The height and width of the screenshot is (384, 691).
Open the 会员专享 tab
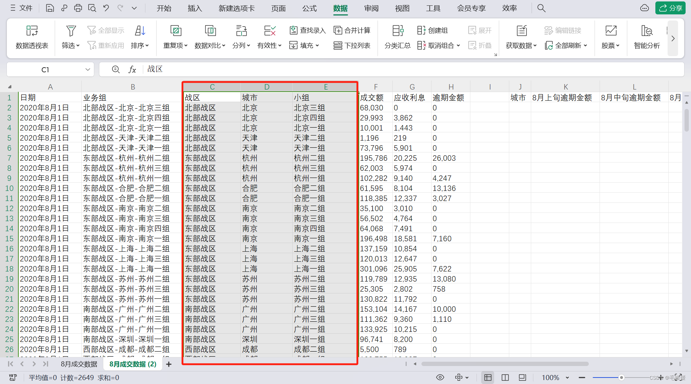click(471, 8)
